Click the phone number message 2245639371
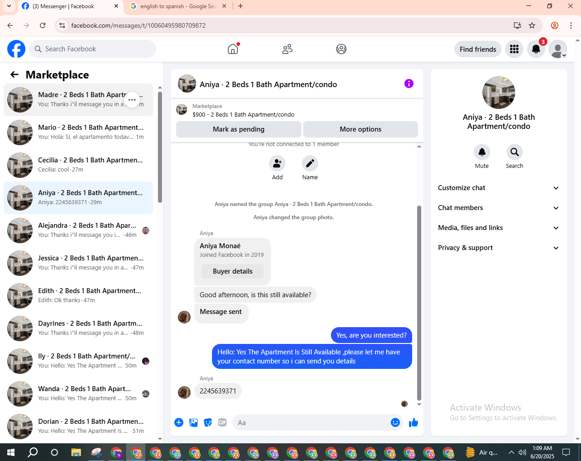Image resolution: width=581 pixels, height=461 pixels. [x=218, y=391]
